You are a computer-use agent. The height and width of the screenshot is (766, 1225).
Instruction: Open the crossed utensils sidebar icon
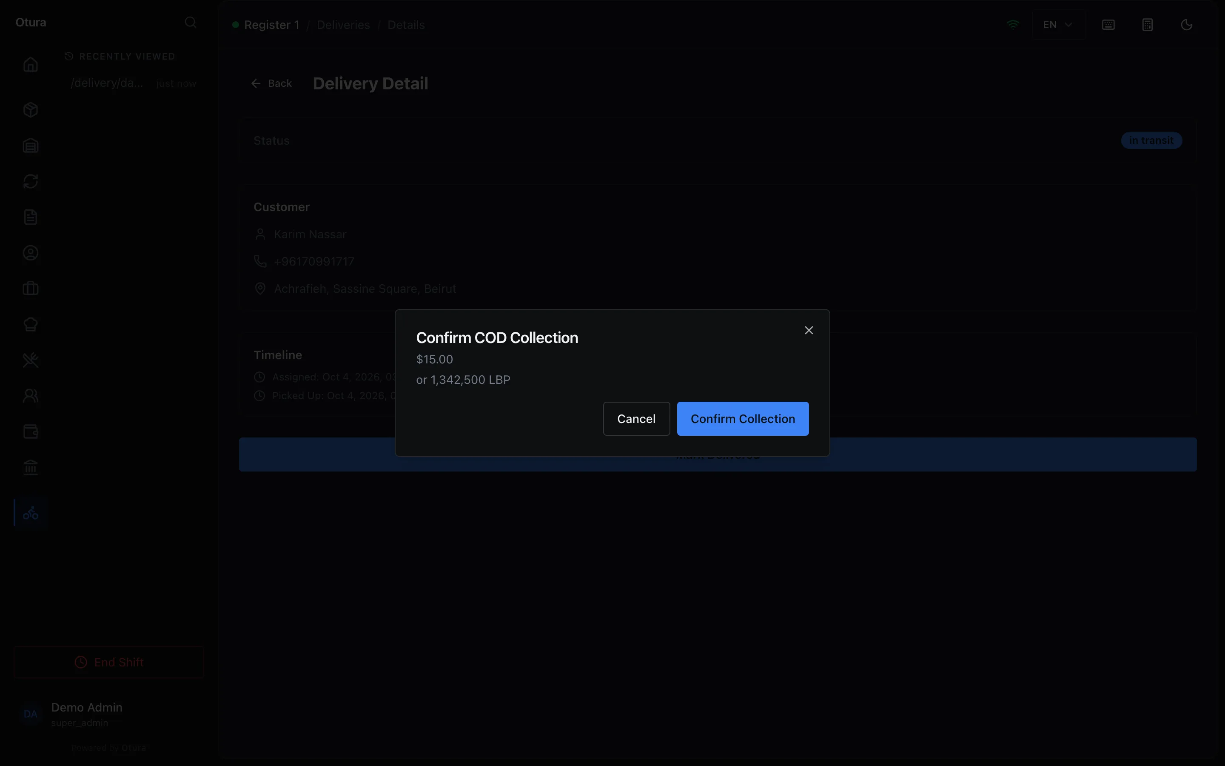(30, 360)
